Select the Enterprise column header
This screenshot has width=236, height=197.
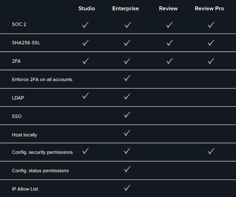coord(125,8)
